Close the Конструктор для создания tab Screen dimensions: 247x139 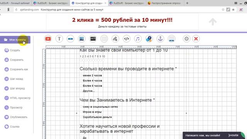[x=105, y=3]
